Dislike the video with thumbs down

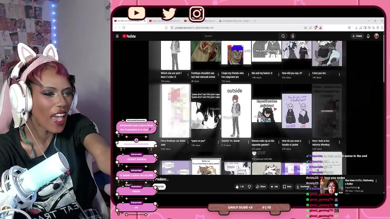pyautogui.click(x=249, y=187)
